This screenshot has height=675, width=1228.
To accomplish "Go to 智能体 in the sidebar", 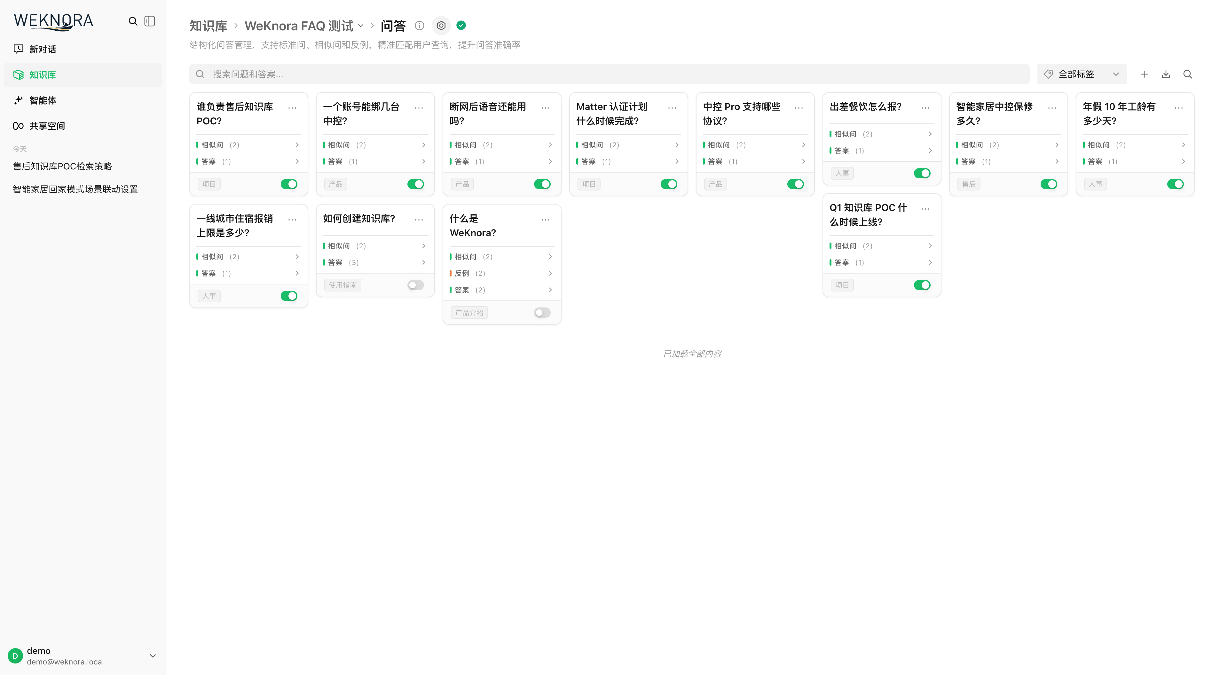I will pos(83,100).
